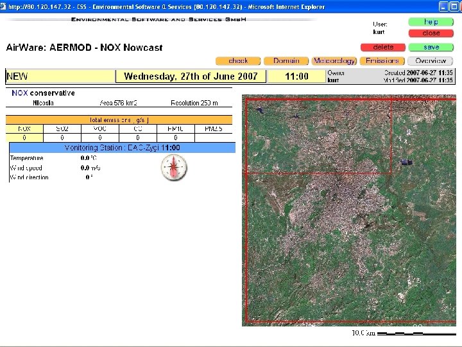Click the total emissions header bar
Viewport: 462px width, 347px height.
[121, 120]
